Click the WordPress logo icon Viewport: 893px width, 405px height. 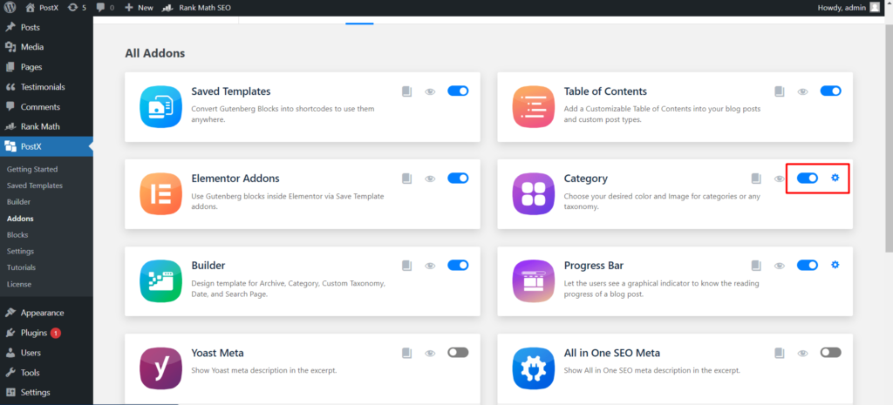[x=10, y=8]
